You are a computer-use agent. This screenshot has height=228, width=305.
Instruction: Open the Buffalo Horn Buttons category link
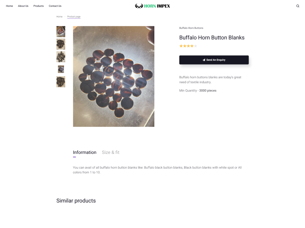191,28
